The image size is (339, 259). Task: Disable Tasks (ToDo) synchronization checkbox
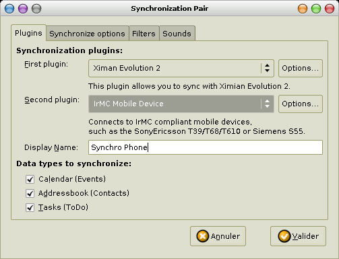pyautogui.click(x=30, y=208)
